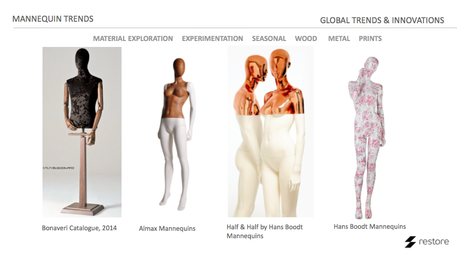Click the restore lightning bolt logo icon
Viewport: 457px width, 255px height.
[410, 242]
